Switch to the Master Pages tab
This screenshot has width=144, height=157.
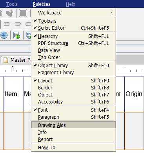[x=16, y=60]
